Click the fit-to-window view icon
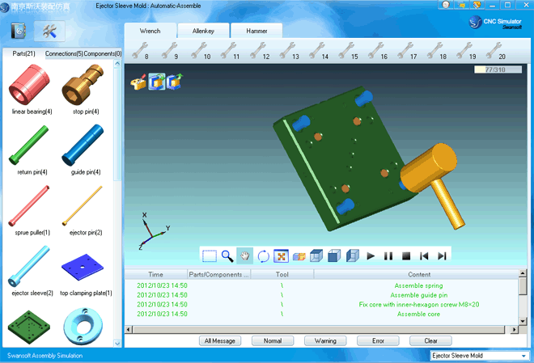 pos(281,256)
